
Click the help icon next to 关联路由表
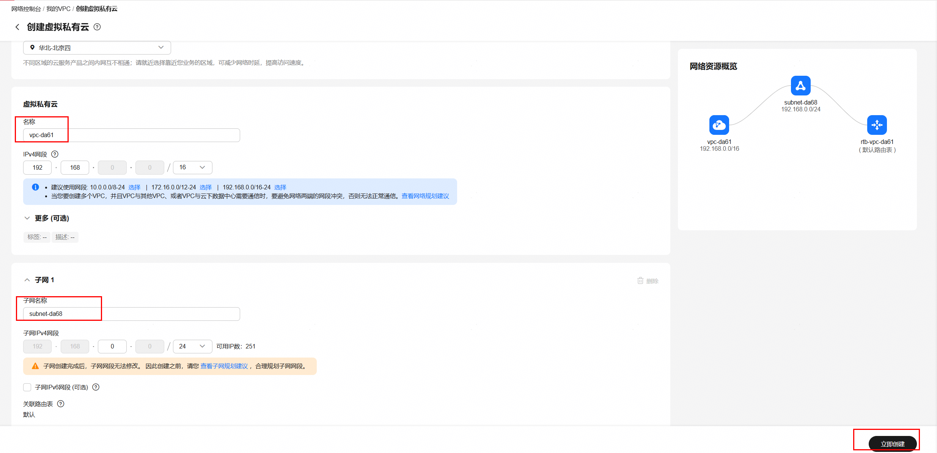coord(61,404)
